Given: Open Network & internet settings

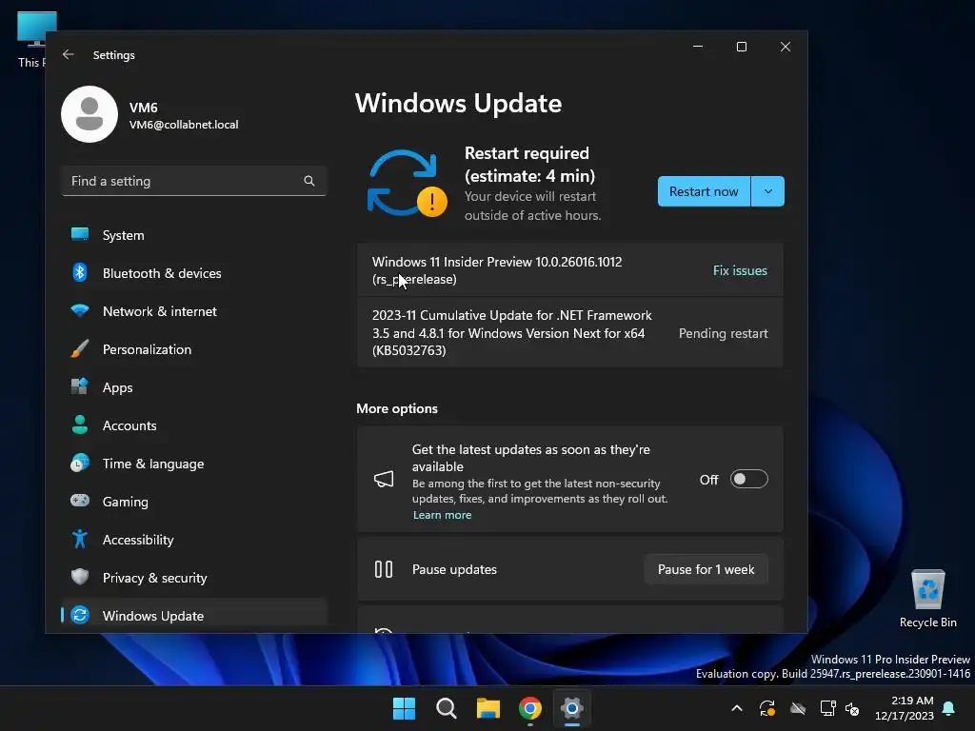Looking at the screenshot, I should point(194,311).
